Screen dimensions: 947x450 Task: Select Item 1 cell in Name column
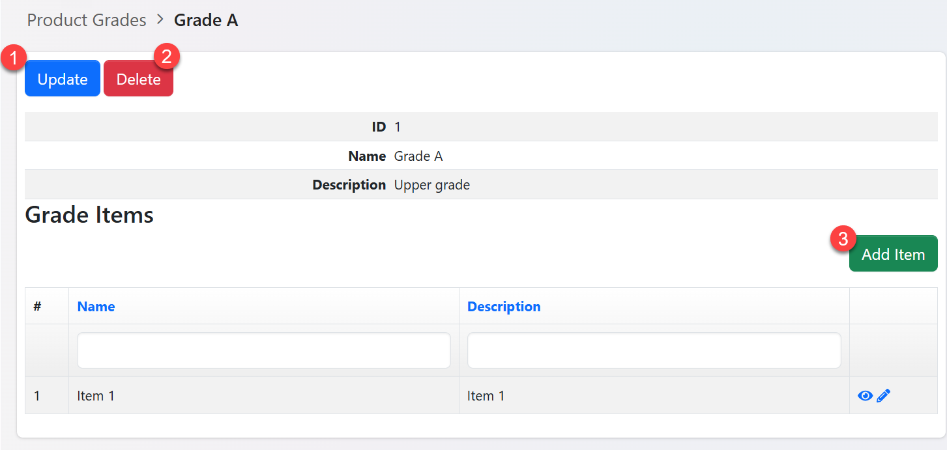click(96, 396)
